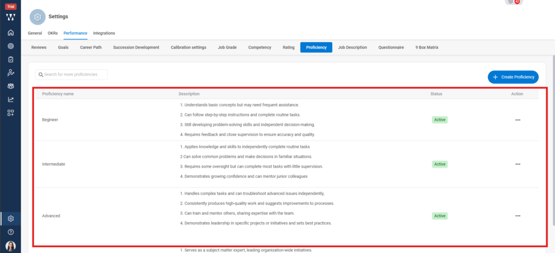Click the W company logo
Image resolution: width=555 pixels, height=253 pixels.
pyautogui.click(x=11, y=17)
